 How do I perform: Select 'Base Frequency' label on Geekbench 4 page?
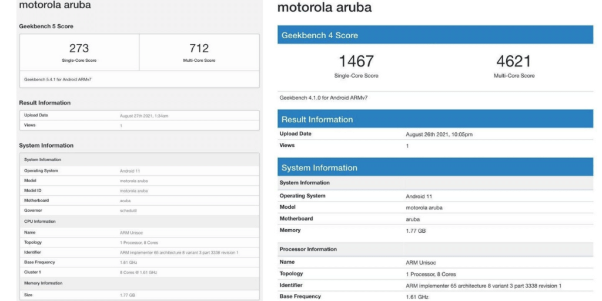point(300,296)
